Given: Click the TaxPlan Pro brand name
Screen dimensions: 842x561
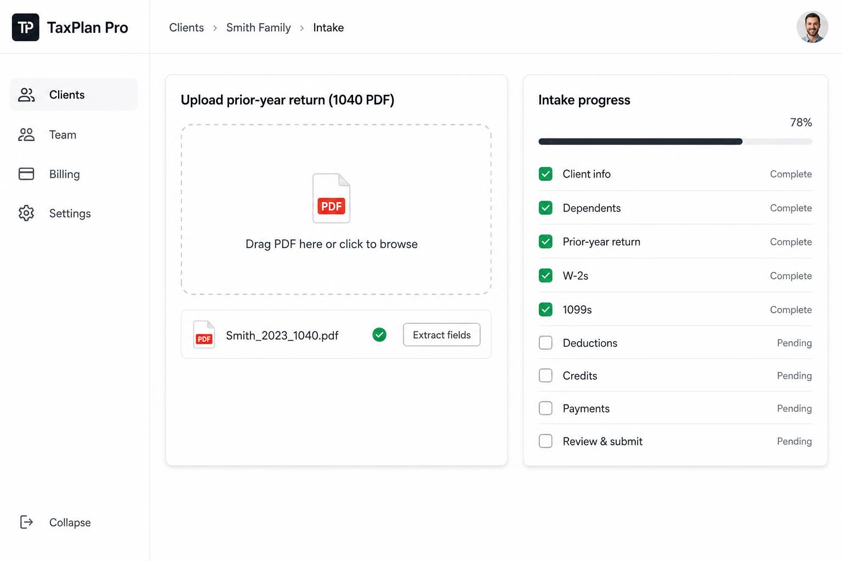Looking at the screenshot, I should (88, 27).
